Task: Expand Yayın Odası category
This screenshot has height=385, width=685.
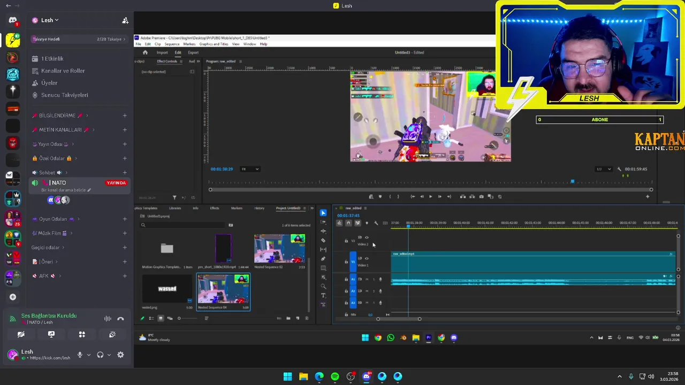Action: [x=53, y=144]
